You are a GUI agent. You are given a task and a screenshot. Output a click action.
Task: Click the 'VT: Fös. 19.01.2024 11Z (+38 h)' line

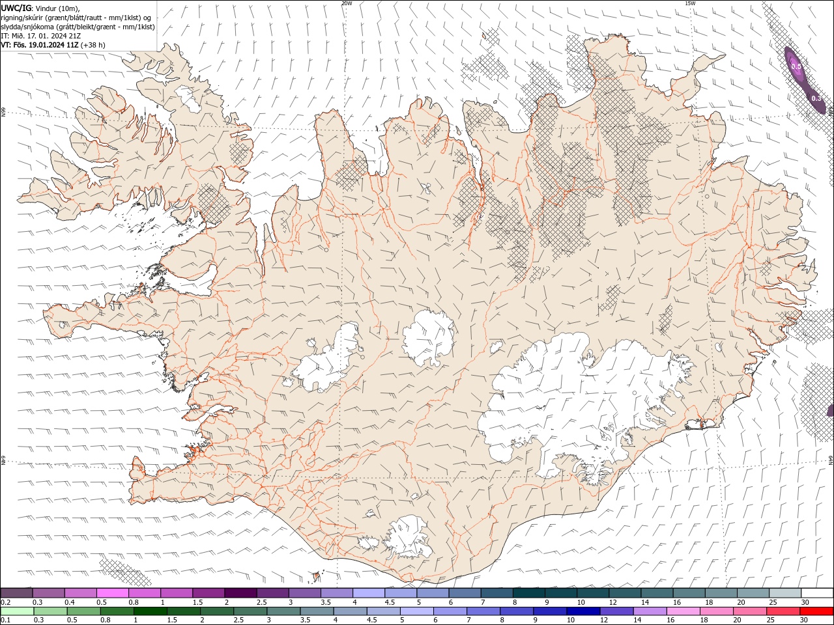[x=53, y=45]
